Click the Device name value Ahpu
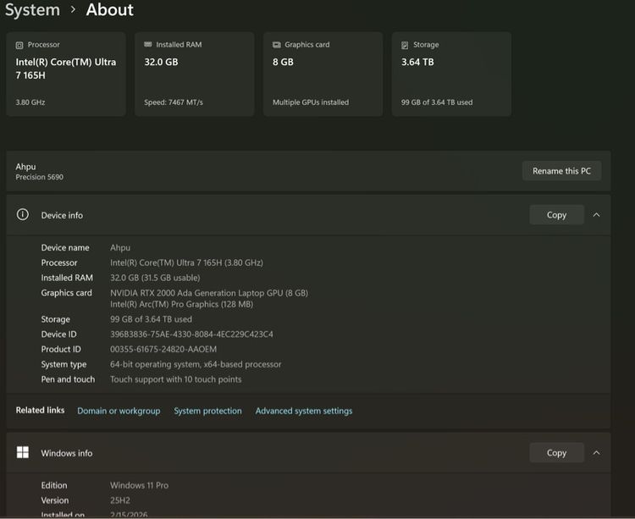Image resolution: width=635 pixels, height=519 pixels. click(x=120, y=248)
